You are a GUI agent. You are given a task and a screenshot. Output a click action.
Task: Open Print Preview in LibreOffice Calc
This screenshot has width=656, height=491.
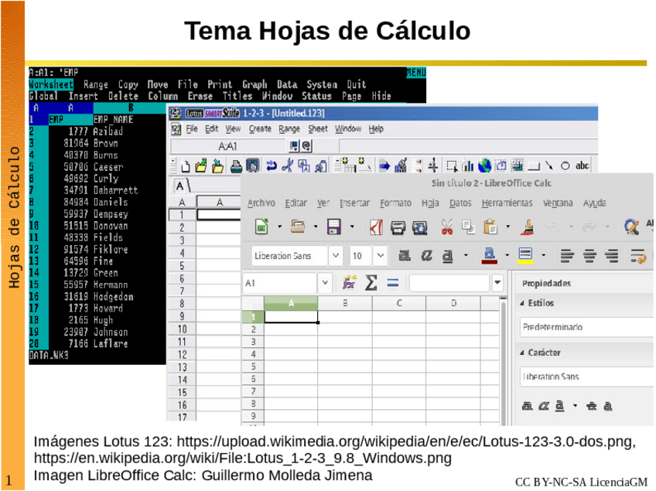(419, 227)
